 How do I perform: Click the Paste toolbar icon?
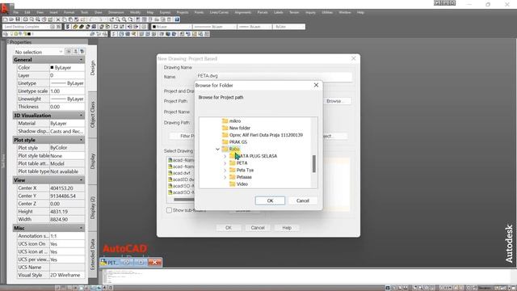[x=70, y=19]
